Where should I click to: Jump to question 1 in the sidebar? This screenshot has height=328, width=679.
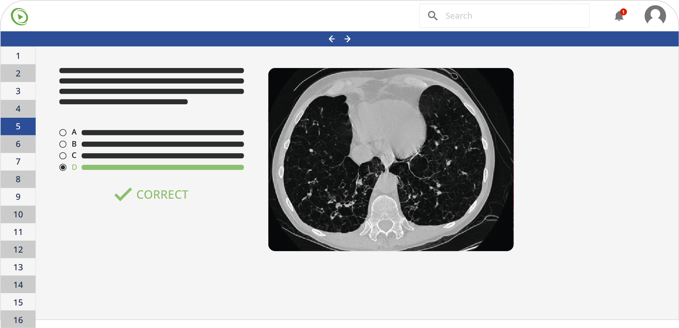tap(18, 56)
